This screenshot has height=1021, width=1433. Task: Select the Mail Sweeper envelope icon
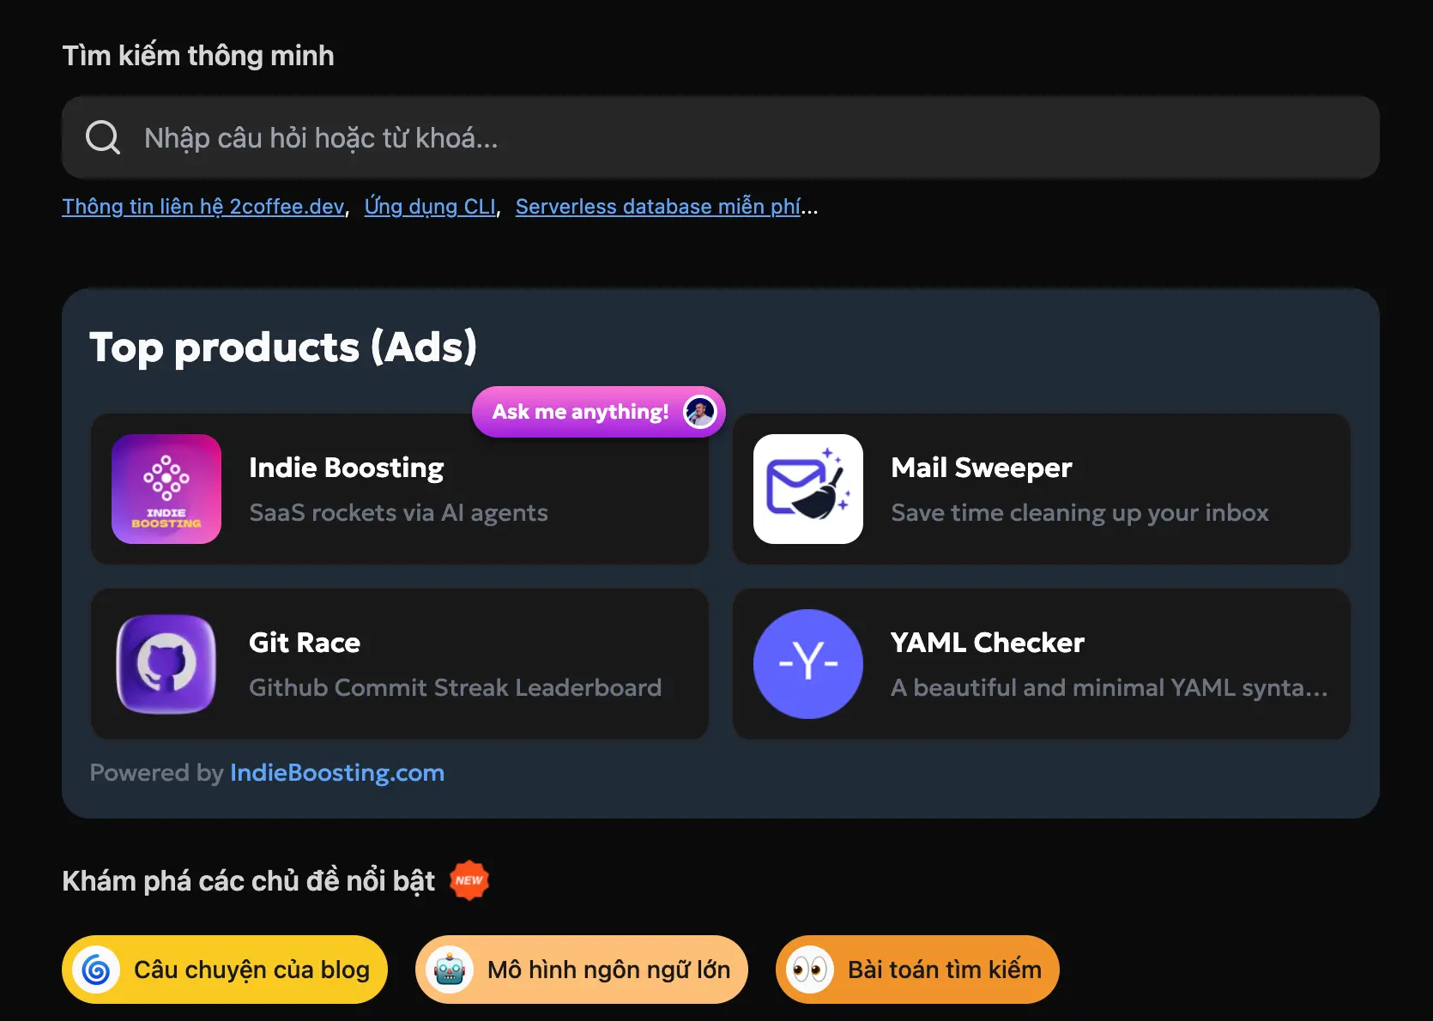(807, 489)
